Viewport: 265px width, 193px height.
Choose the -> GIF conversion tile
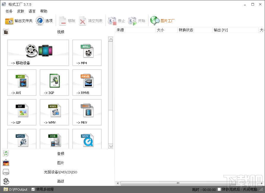click(x=22, y=112)
